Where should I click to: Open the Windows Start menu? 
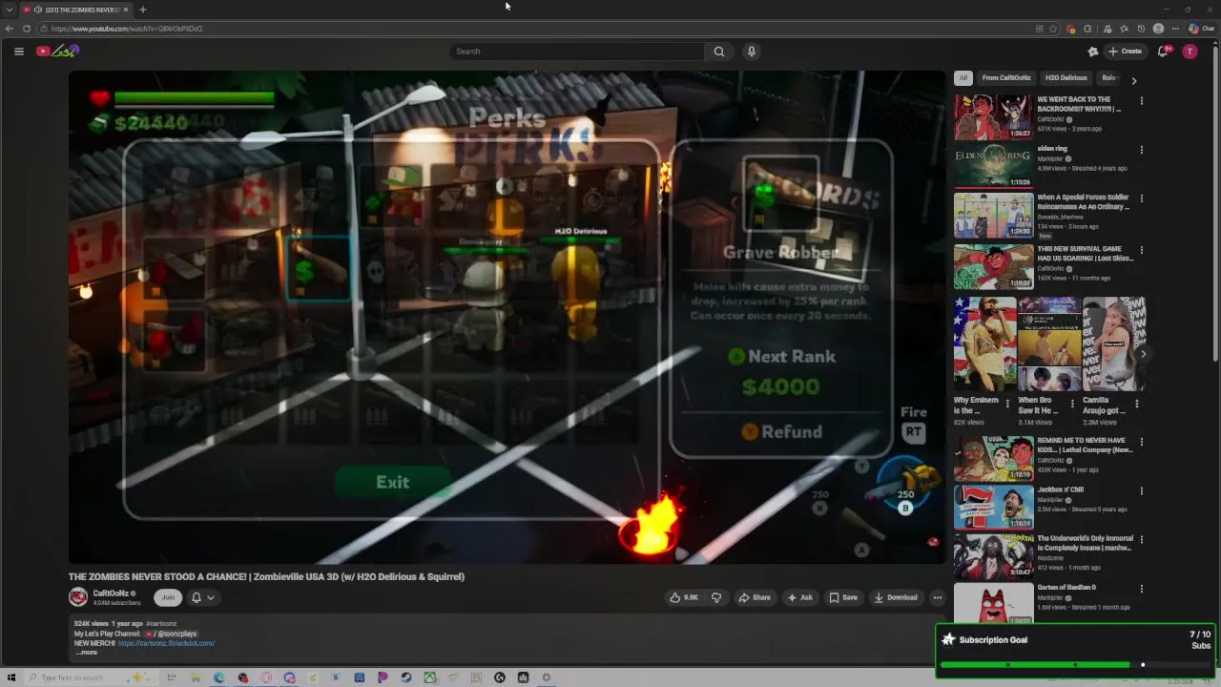(x=11, y=677)
